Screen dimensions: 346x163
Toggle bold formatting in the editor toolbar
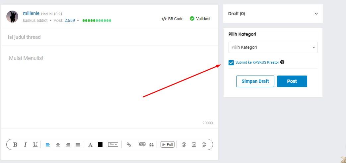tap(15, 144)
